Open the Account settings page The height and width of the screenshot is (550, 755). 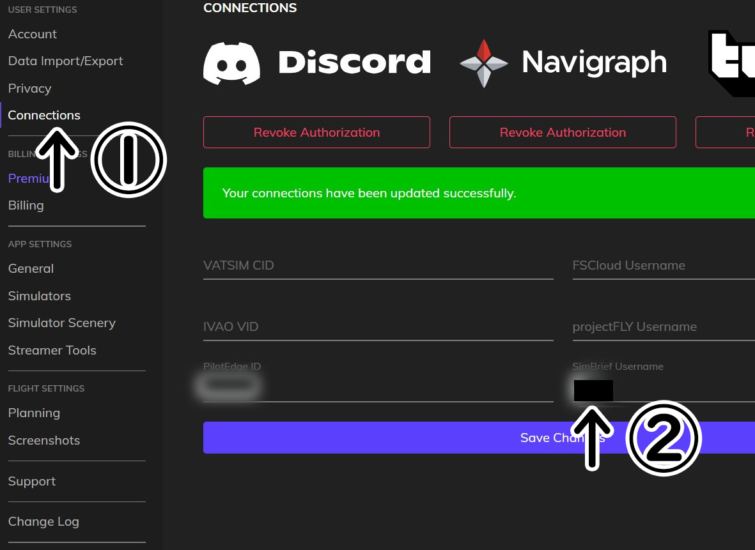(x=33, y=34)
